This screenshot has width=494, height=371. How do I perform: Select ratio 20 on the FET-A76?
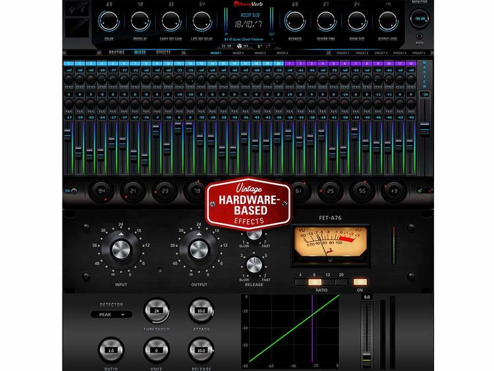[341, 282]
